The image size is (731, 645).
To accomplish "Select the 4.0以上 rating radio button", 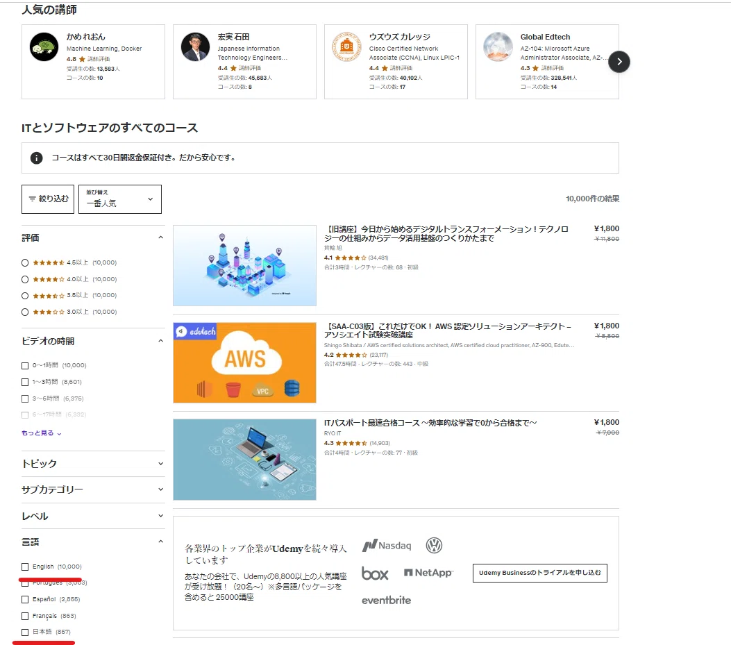I will click(25, 279).
